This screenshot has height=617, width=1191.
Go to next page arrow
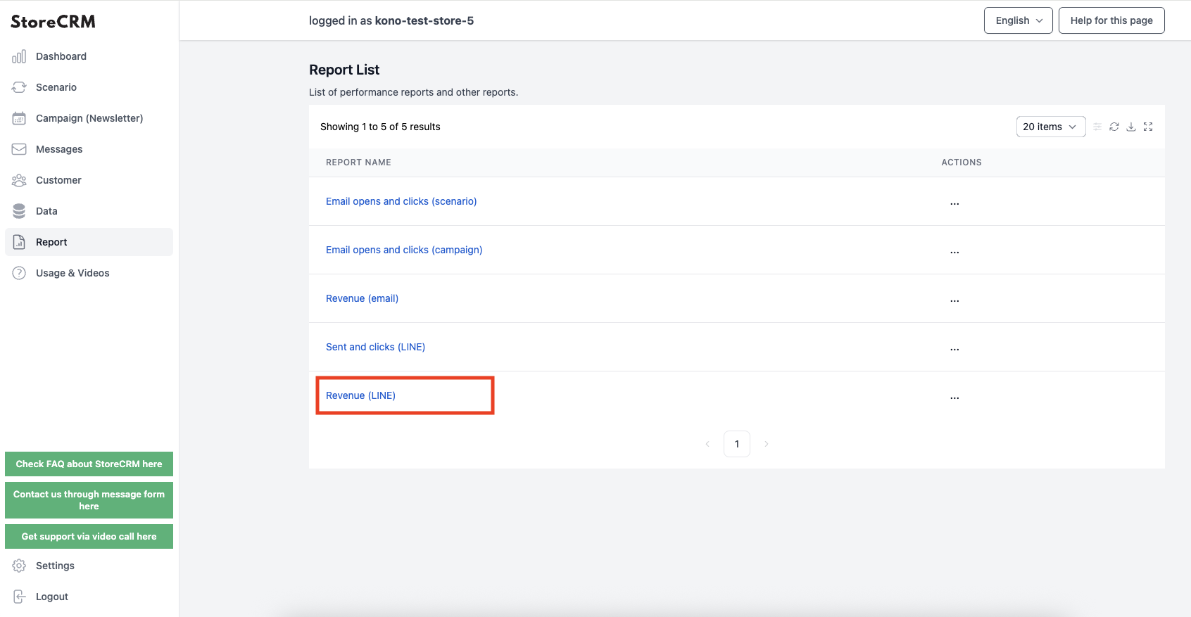767,444
